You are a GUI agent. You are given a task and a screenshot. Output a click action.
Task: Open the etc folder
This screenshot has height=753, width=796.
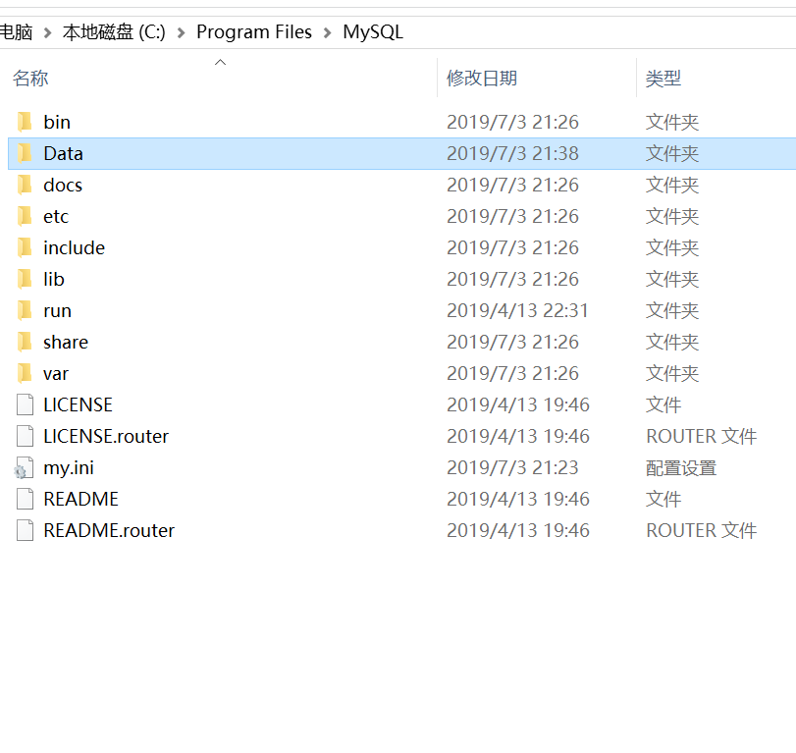click(x=56, y=216)
